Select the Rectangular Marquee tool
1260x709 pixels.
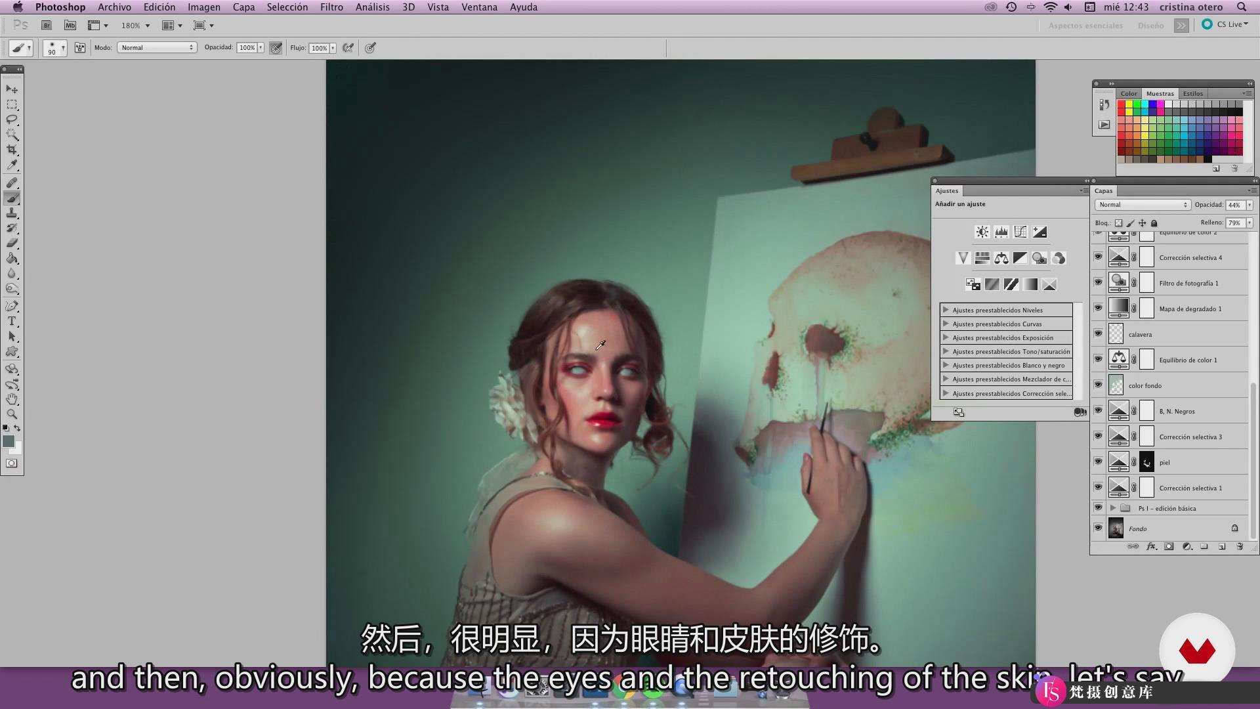[12, 104]
